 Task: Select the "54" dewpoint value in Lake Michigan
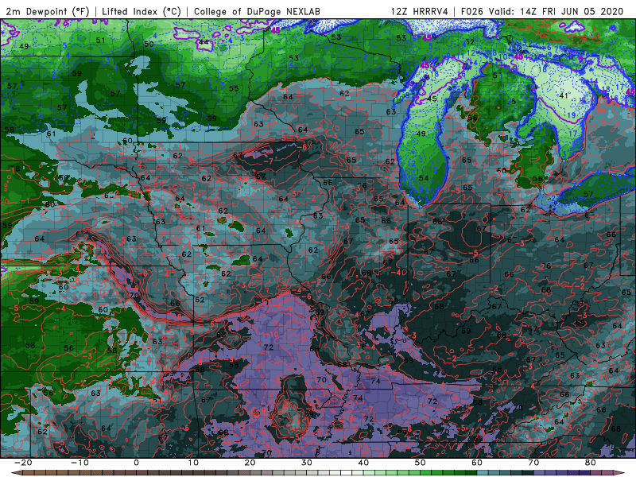click(x=424, y=178)
